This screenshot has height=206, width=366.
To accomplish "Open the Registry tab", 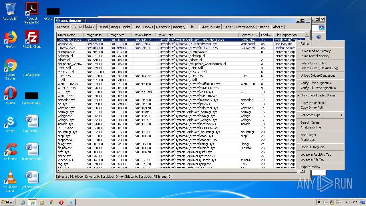I will pyautogui.click(x=179, y=27).
